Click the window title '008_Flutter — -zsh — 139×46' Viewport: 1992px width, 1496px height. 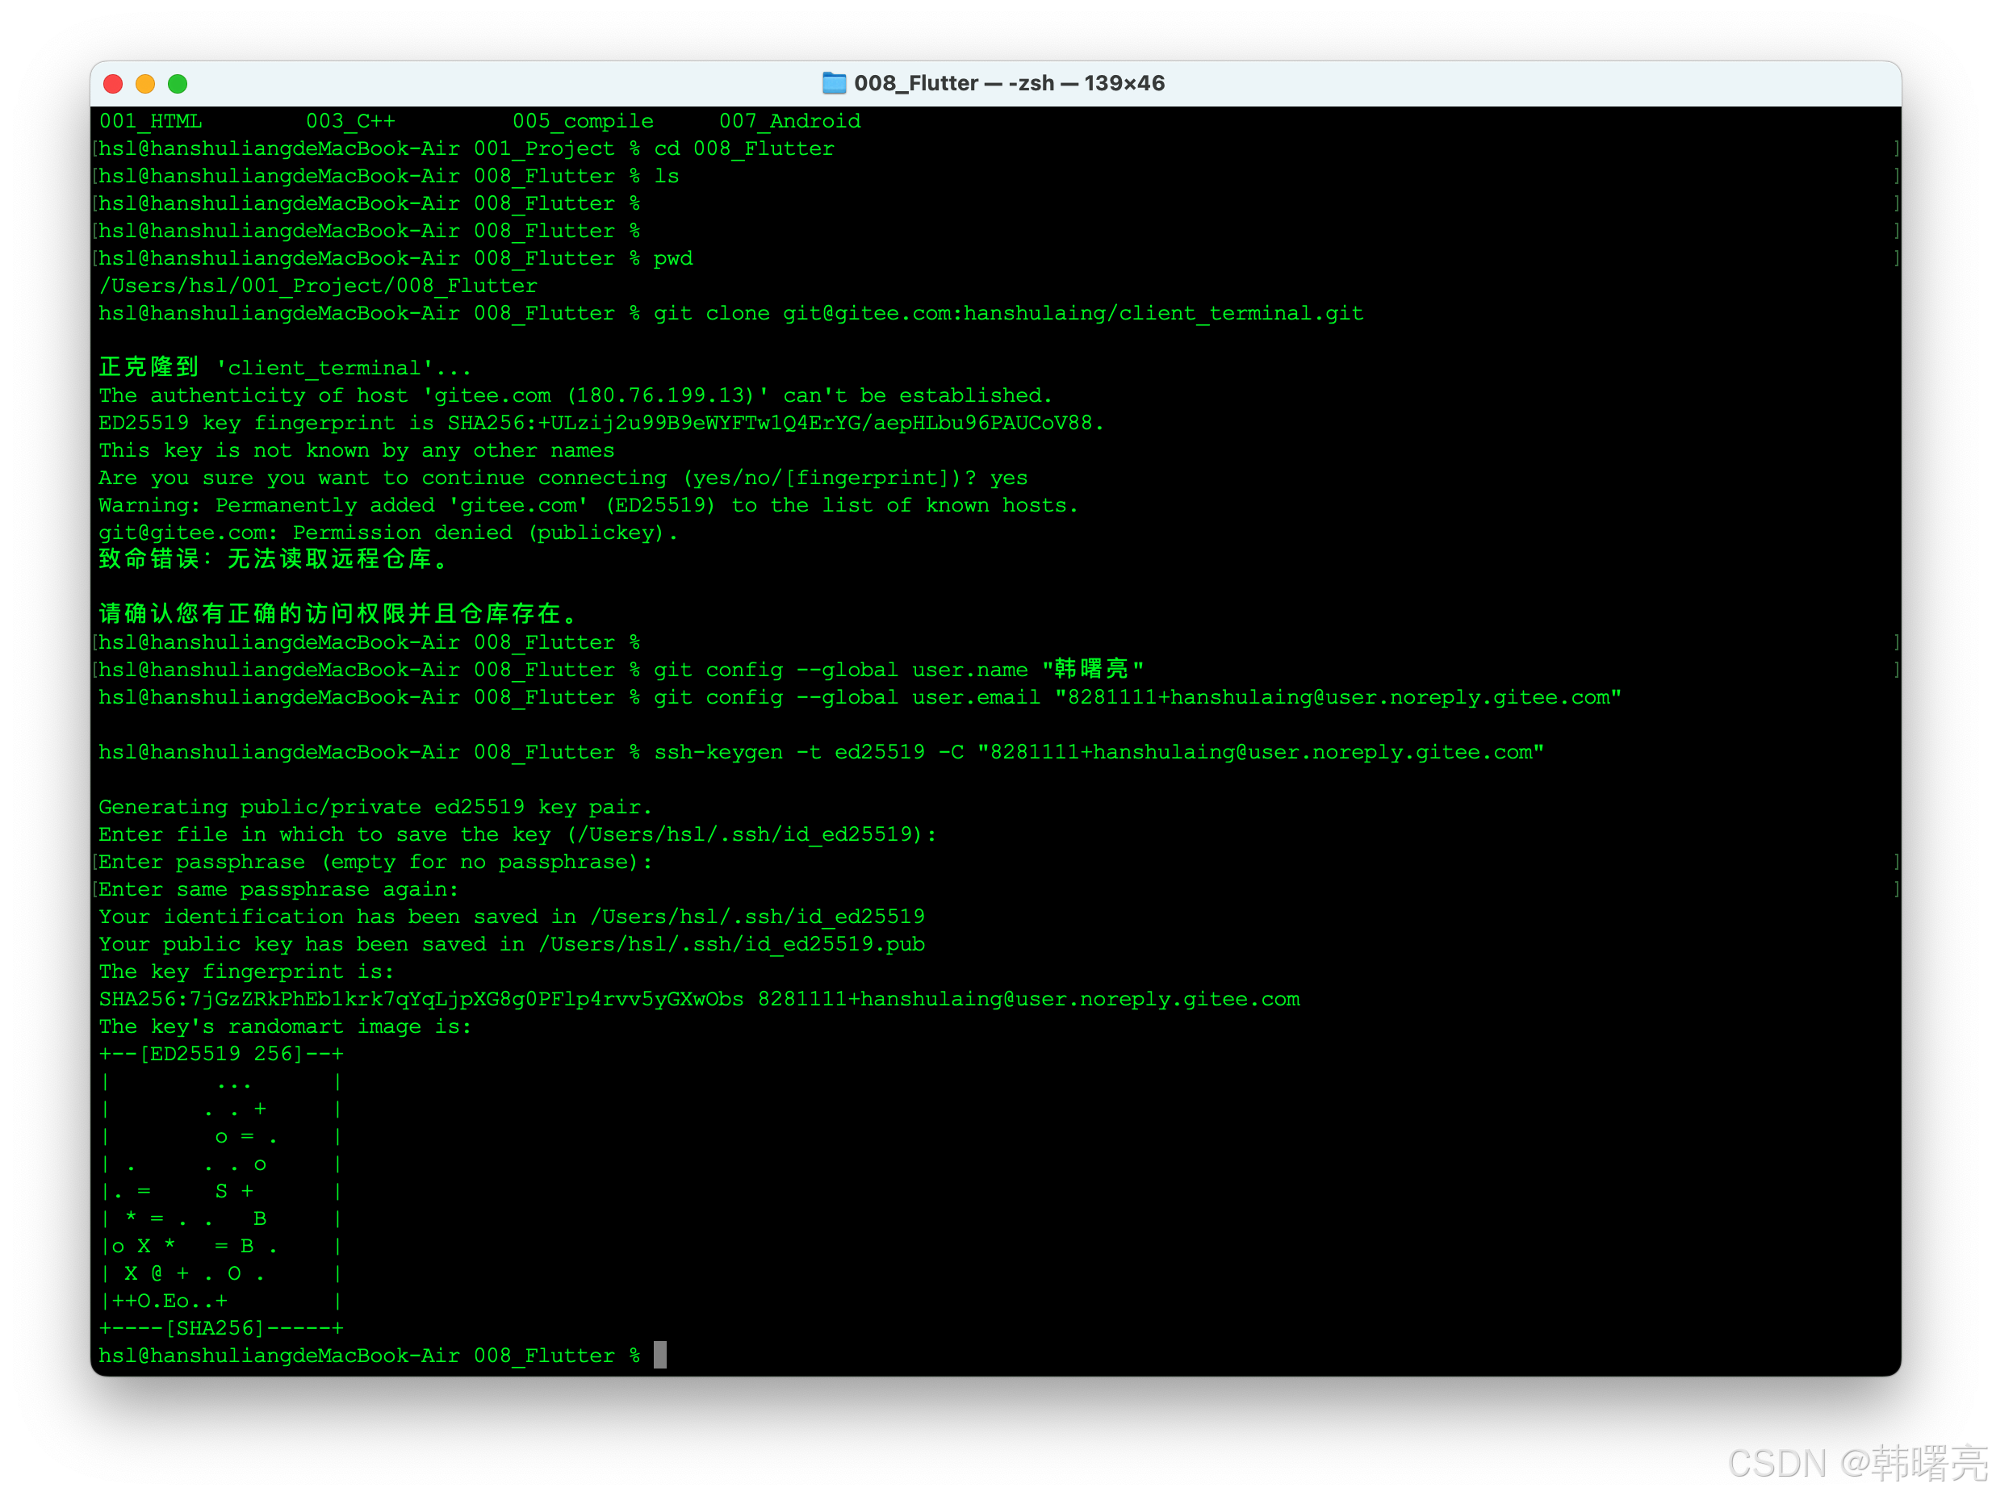click(1010, 84)
